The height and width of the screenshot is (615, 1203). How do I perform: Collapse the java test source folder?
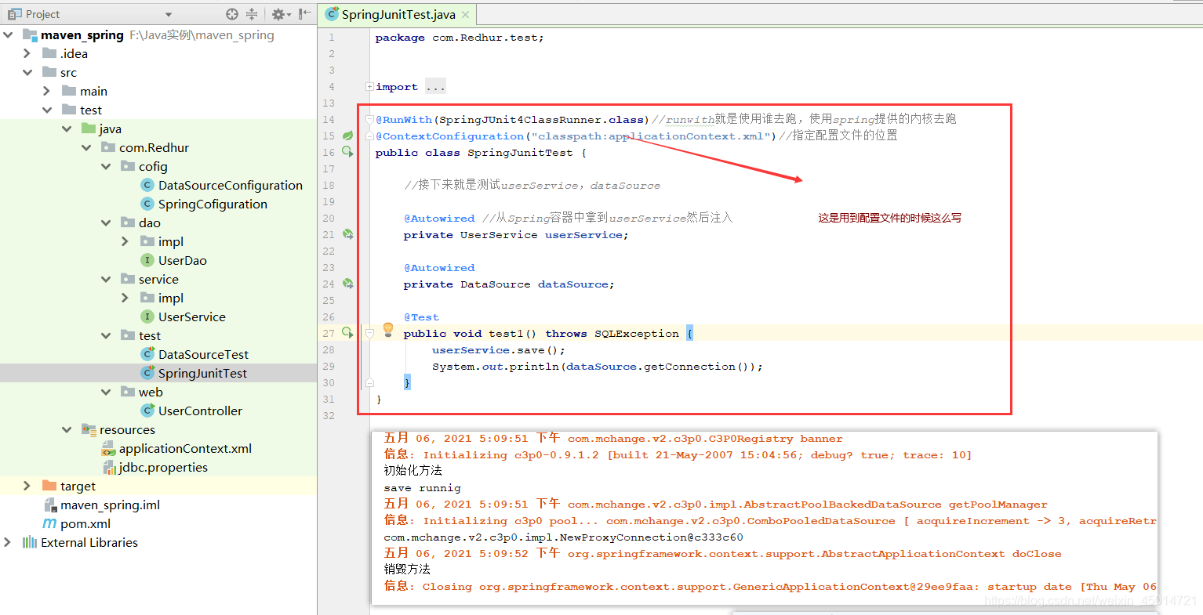[67, 128]
